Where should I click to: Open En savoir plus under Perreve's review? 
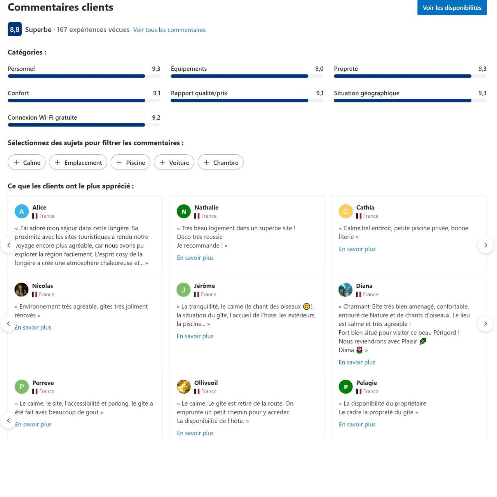pos(33,424)
